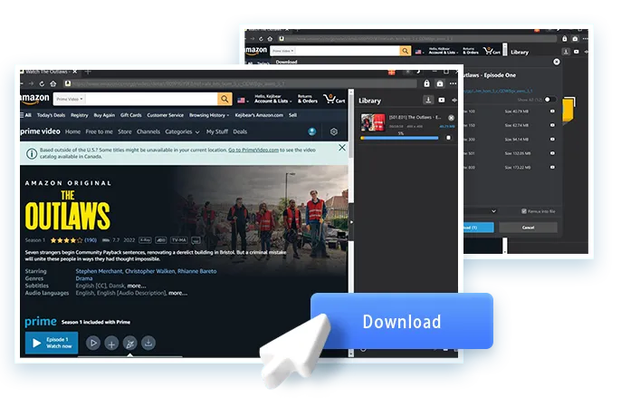Open the three-dot menu in front window
Screen dimensions: 621x398
pos(453,83)
